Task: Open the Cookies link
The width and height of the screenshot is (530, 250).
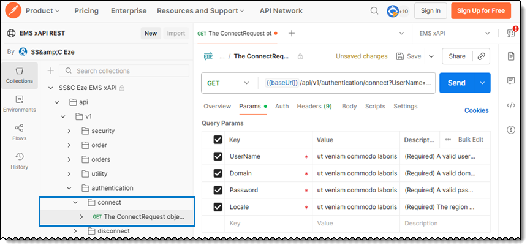Action: click(476, 110)
